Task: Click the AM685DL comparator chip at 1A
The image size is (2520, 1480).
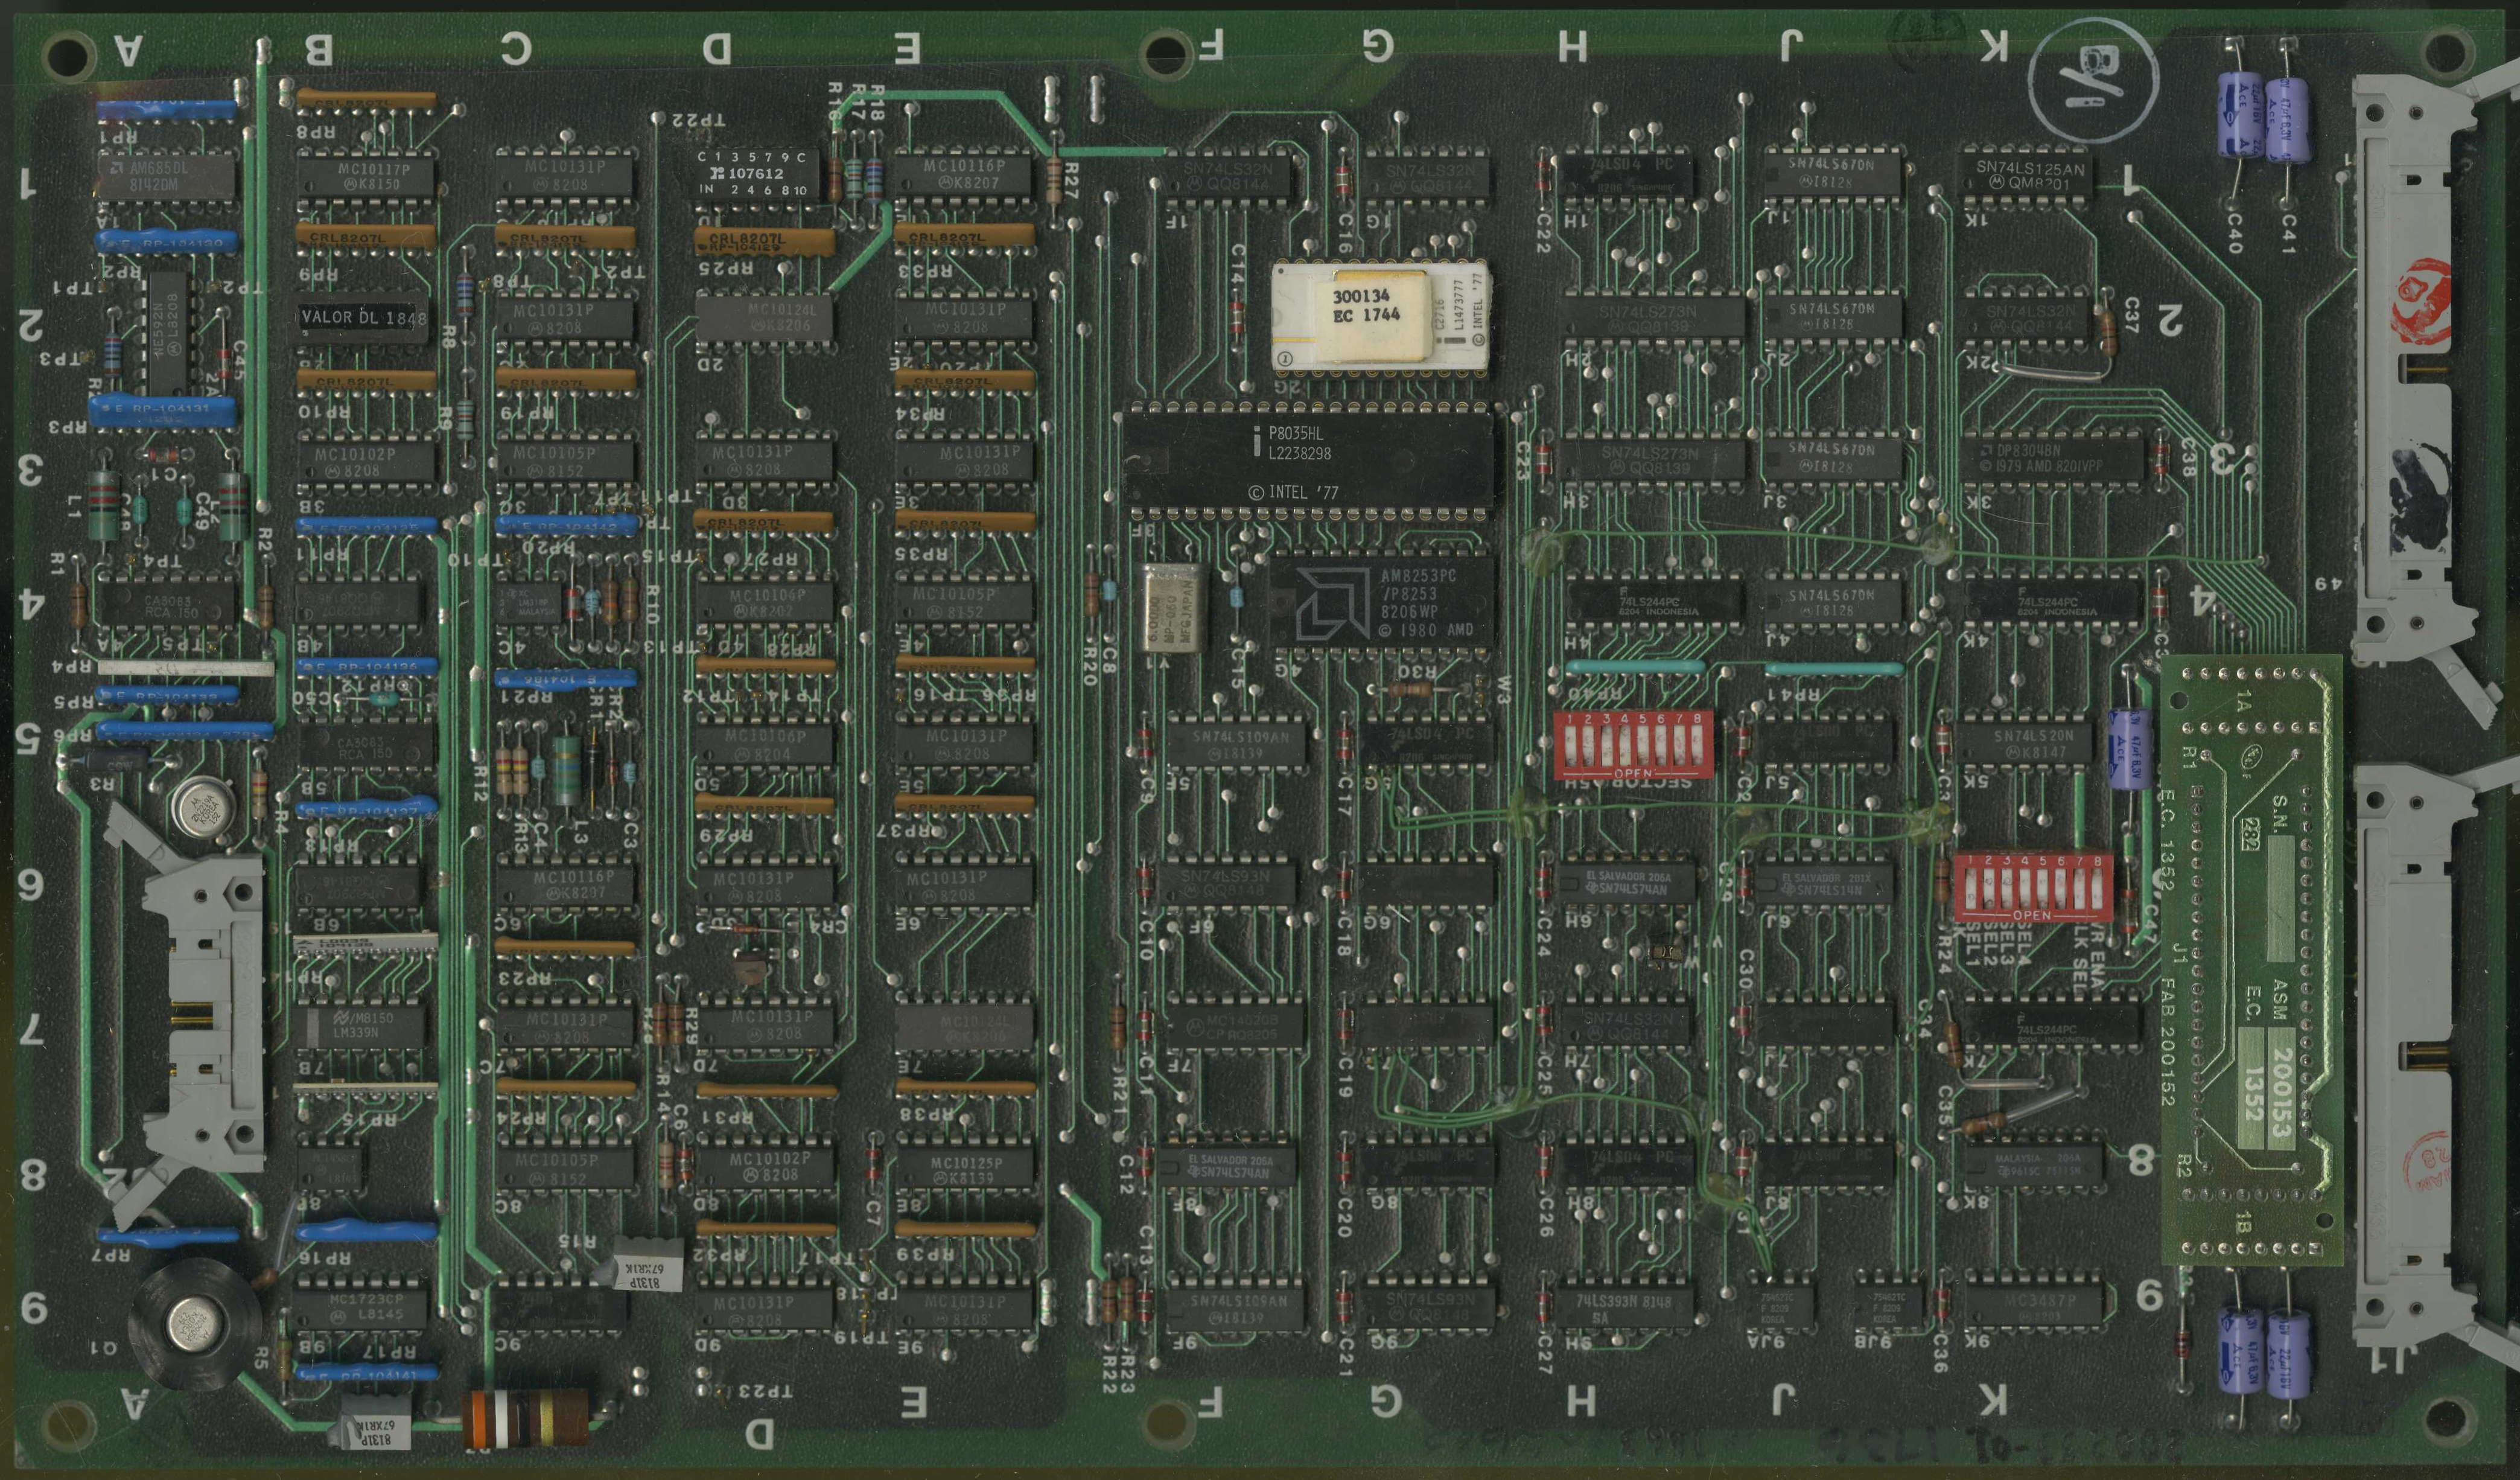Action: click(x=167, y=177)
